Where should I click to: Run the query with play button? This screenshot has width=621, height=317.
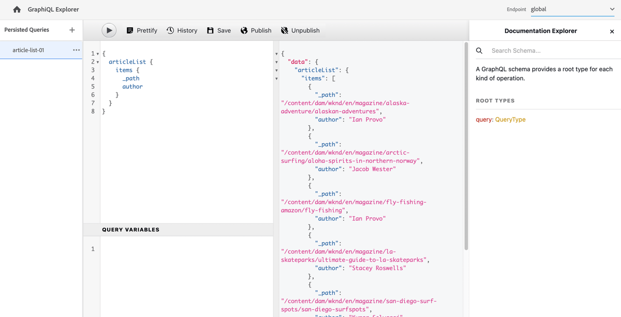(x=109, y=31)
